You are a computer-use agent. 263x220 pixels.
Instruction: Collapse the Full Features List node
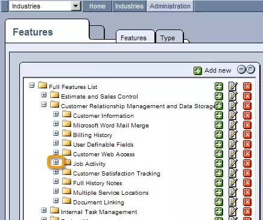coord(31,85)
